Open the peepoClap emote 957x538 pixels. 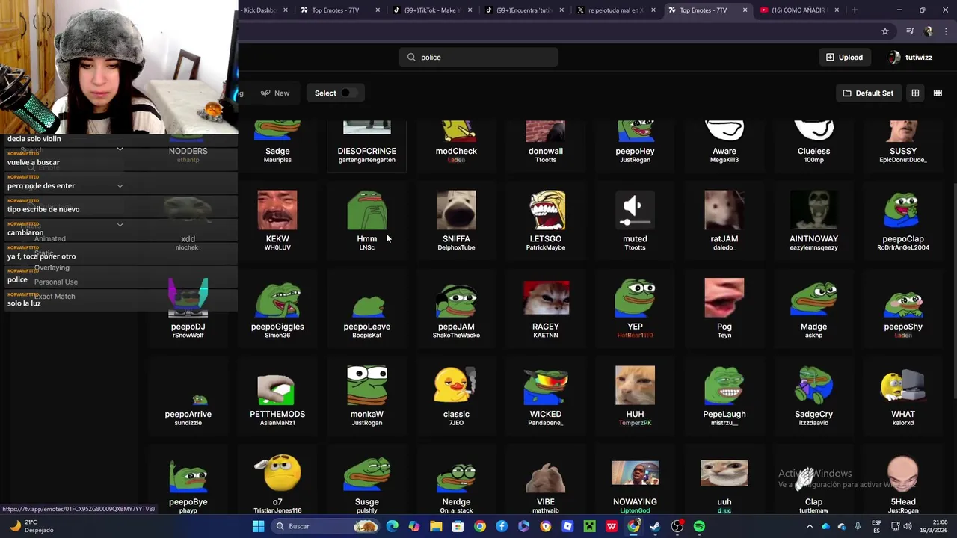tap(903, 220)
